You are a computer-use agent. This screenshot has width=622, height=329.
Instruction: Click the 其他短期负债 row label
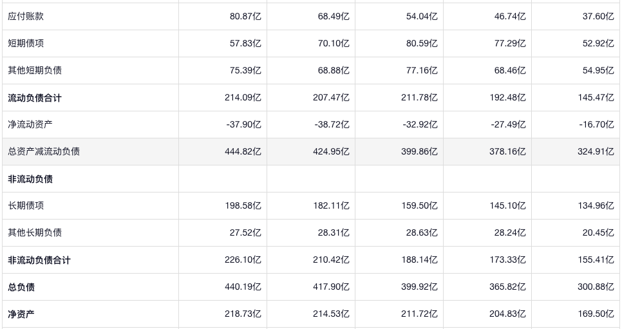tap(35, 70)
